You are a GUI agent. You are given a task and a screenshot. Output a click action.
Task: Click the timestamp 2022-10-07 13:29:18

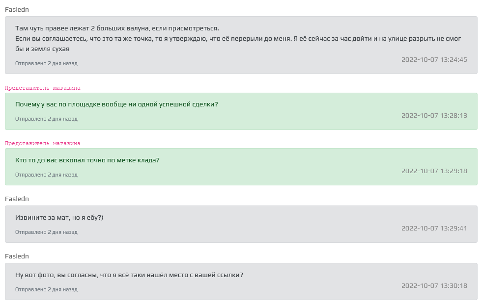(434, 171)
